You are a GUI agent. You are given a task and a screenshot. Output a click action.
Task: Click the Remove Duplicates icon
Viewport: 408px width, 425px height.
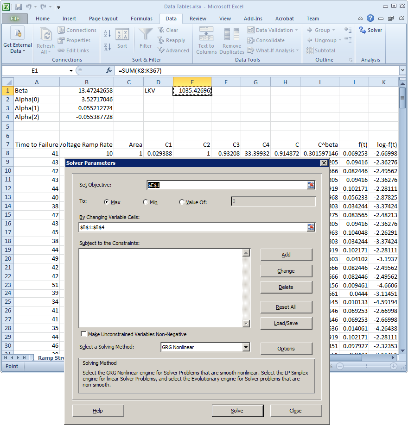point(231,36)
